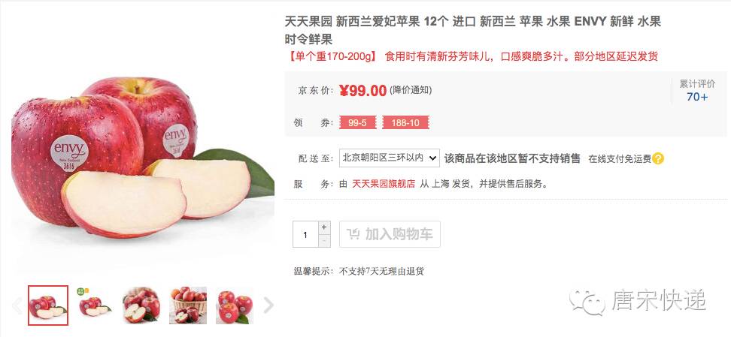Increase quantity with the plus button
This screenshot has height=337, width=731.
click(x=324, y=227)
